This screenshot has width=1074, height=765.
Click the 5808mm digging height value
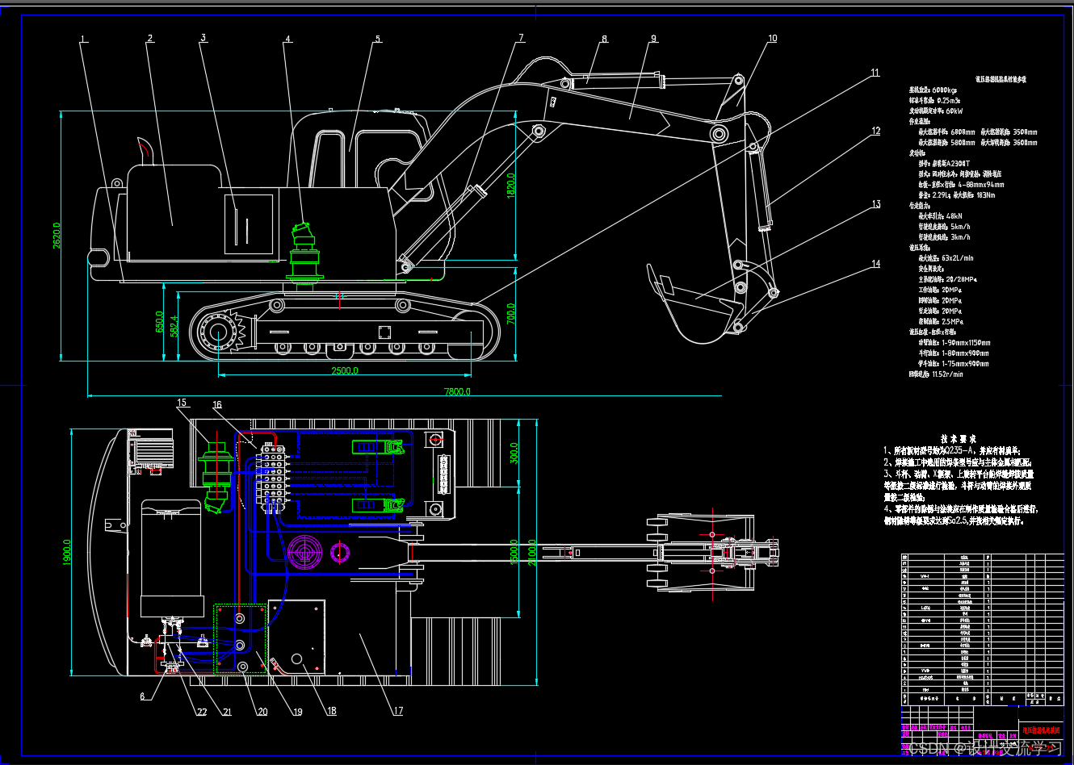(x=963, y=142)
